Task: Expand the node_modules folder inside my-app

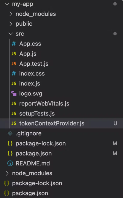Action: [x=11, y=14]
